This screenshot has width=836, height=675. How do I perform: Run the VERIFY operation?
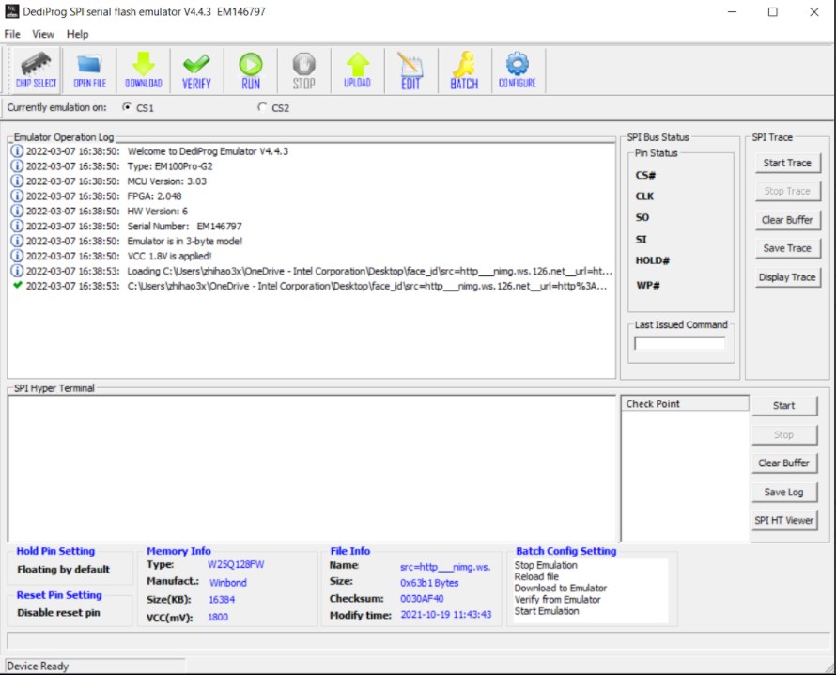196,70
